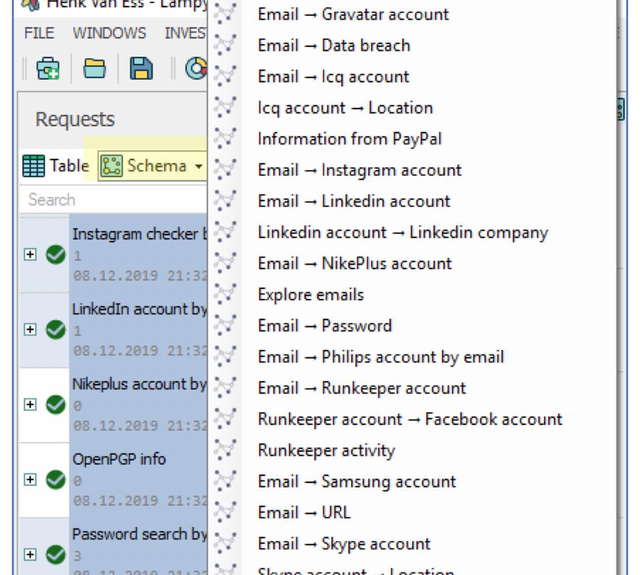Click icon beside Linkedin account → Linkedin company
Viewport: 643px width, 575px height.
click(x=225, y=232)
